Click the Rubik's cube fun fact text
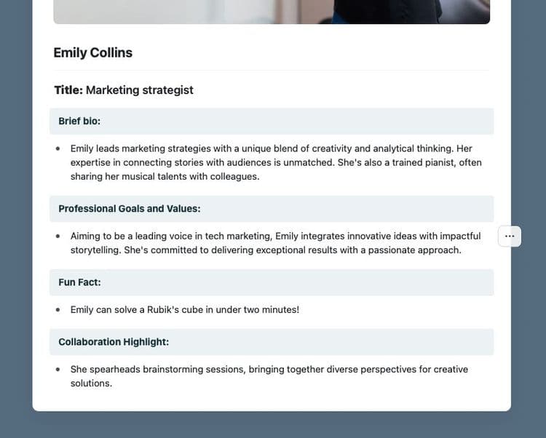The image size is (546, 438). point(185,310)
